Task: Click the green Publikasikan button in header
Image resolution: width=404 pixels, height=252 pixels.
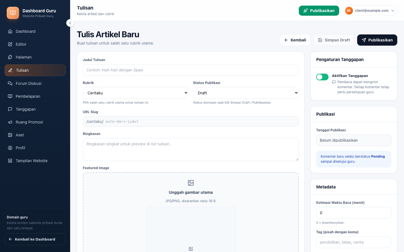Action: point(319,11)
